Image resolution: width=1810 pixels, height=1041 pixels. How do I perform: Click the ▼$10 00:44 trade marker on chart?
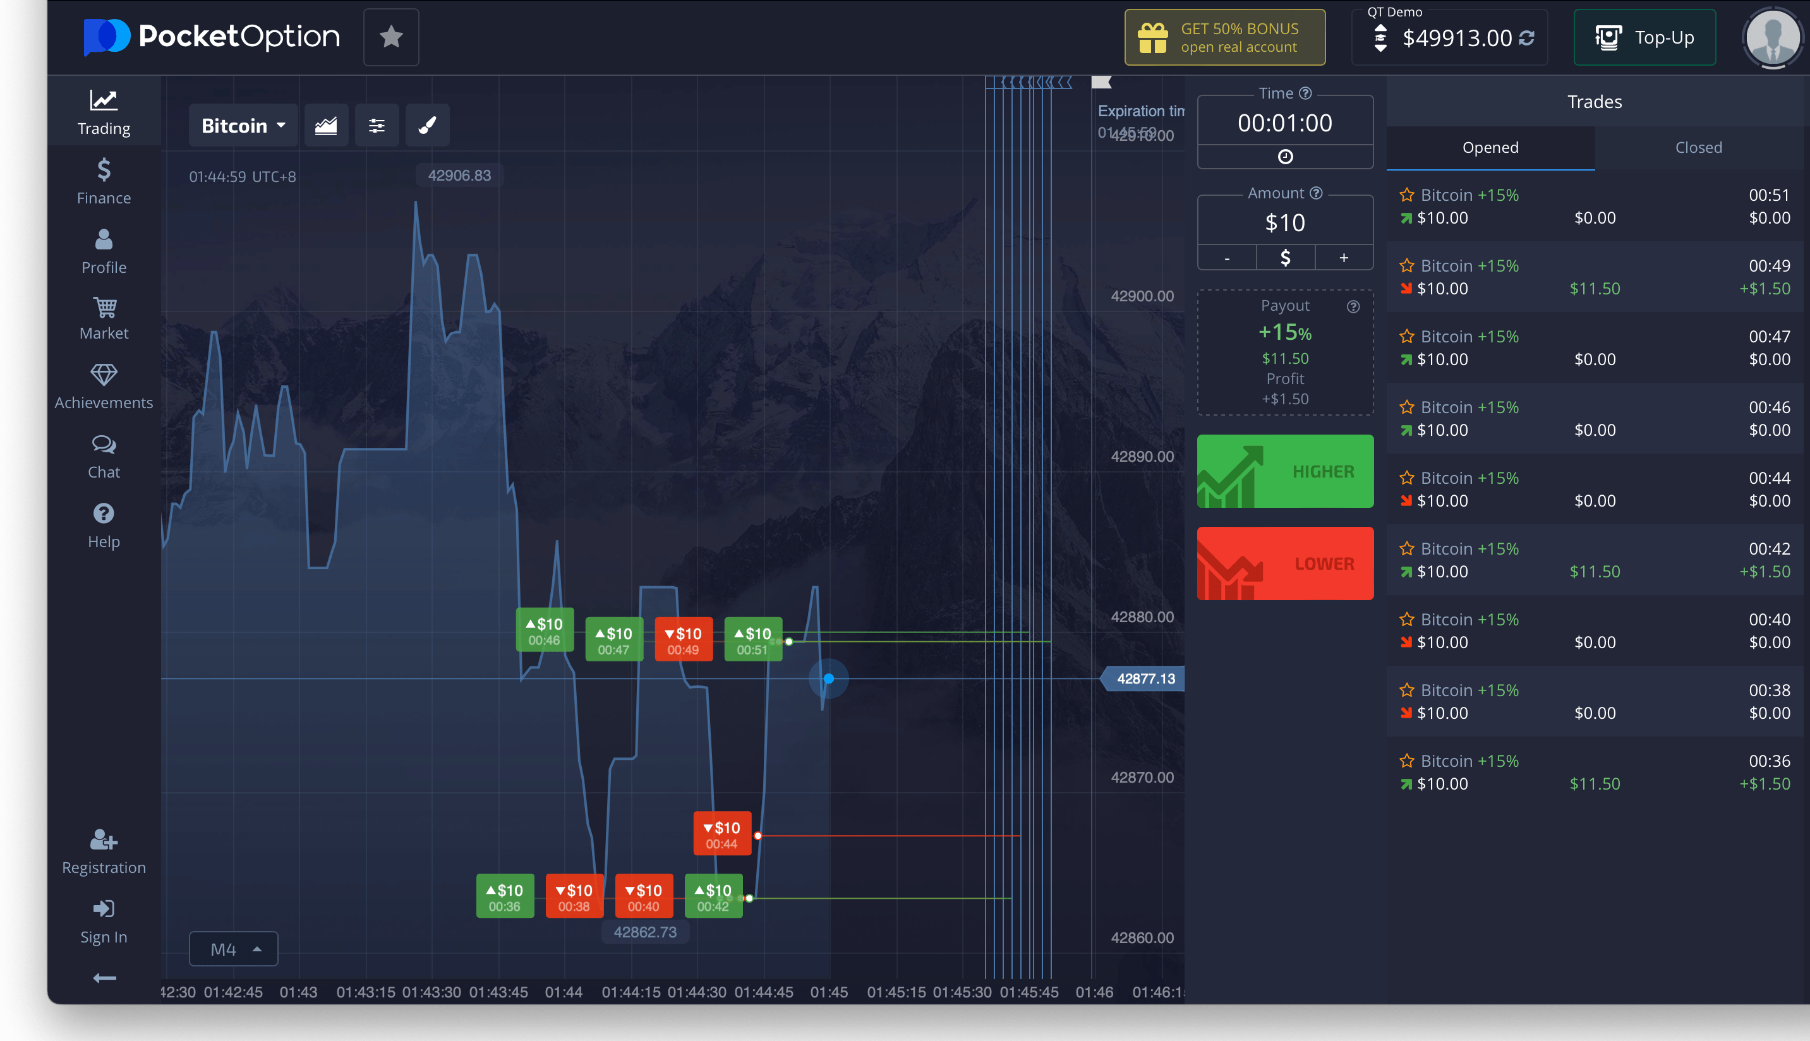pos(722,834)
